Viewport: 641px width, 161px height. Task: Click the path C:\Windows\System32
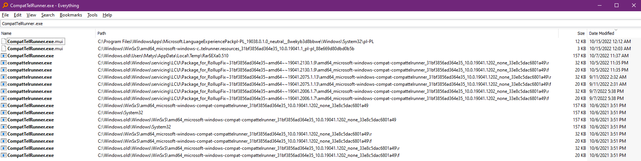[x=120, y=113]
